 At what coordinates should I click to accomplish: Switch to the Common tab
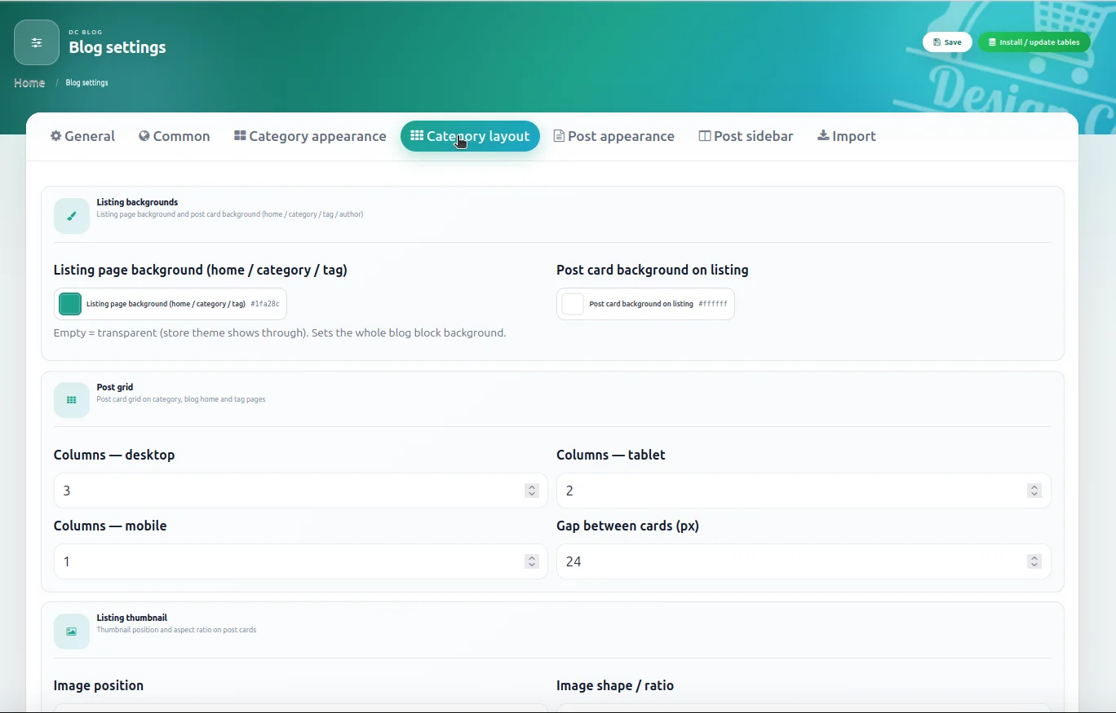[x=175, y=136]
